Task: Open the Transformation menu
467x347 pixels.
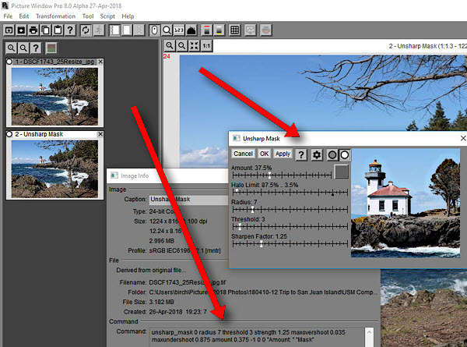Action: click(x=55, y=16)
